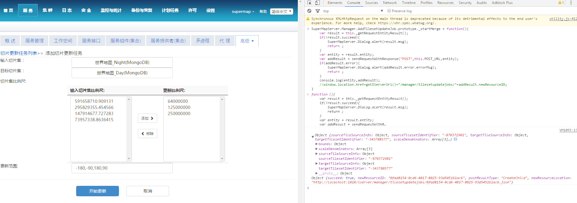Select scale 295829355.454566 in input list

pos(94,107)
